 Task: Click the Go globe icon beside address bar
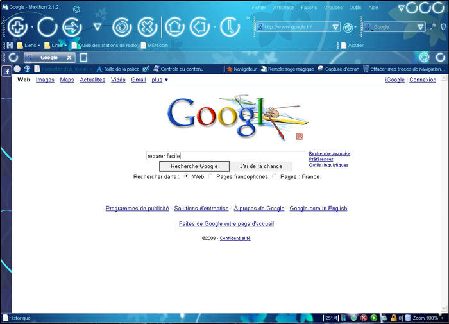(348, 27)
